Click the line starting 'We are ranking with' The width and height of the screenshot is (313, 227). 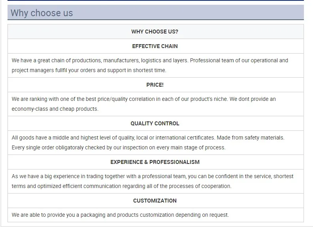144,99
